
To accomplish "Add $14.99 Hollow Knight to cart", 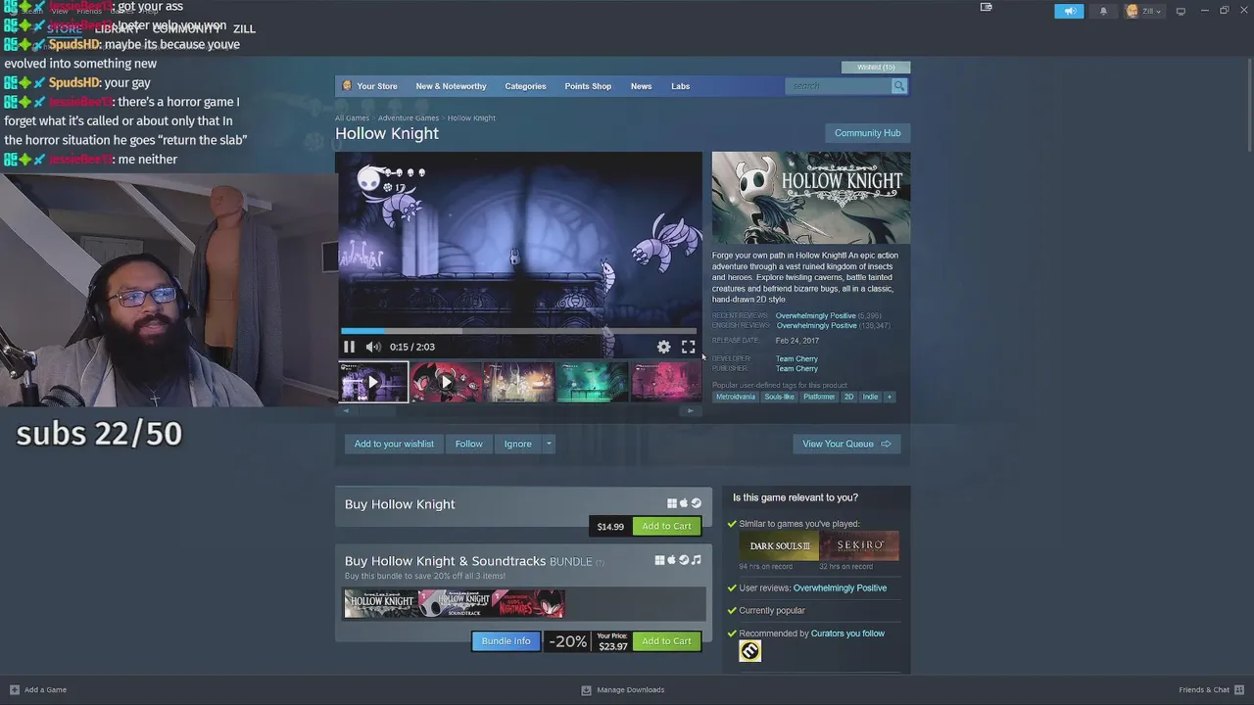I will (666, 526).
